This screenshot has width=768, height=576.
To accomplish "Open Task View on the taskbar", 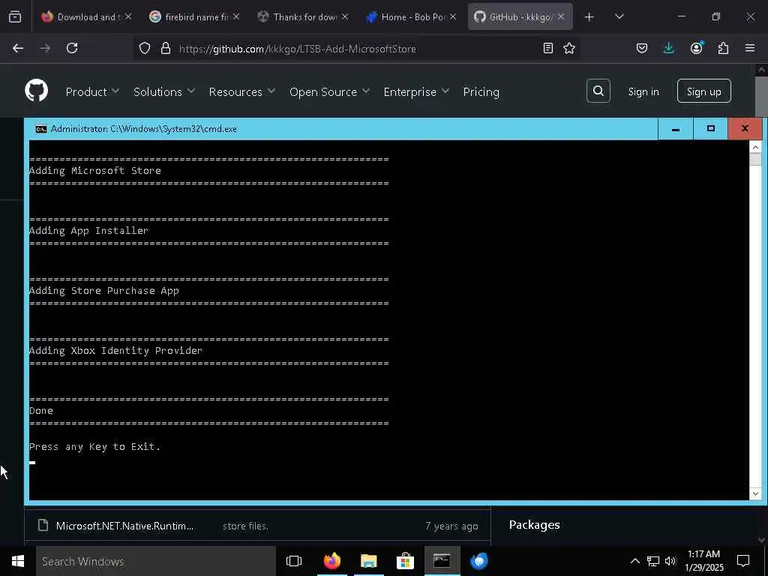I will [x=294, y=561].
